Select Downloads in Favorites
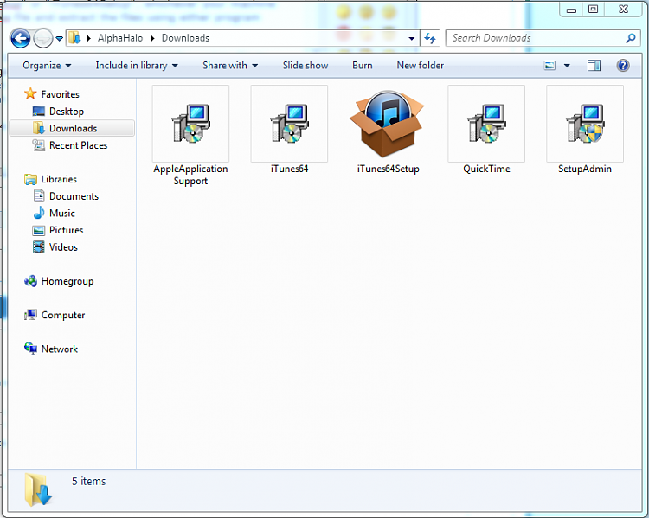Viewport: 649px width, 518px height. [x=73, y=128]
